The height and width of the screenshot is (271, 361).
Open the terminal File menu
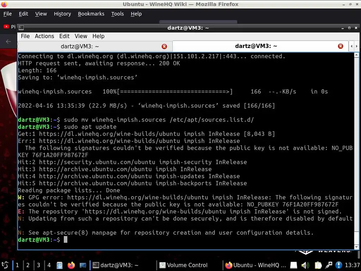click(x=25, y=36)
